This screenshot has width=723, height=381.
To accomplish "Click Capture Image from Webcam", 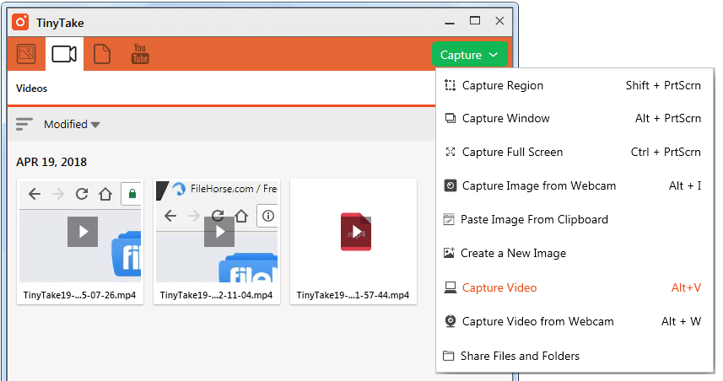I will pyautogui.click(x=538, y=185).
